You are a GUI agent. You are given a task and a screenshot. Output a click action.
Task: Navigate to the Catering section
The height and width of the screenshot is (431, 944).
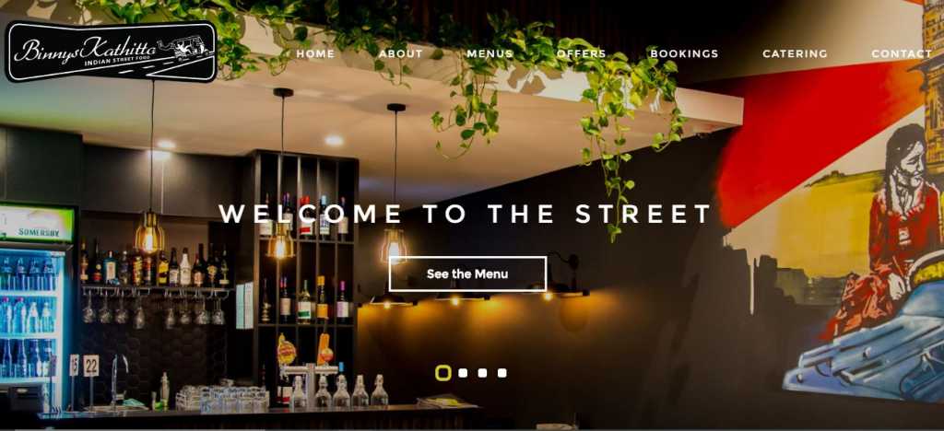tap(795, 53)
